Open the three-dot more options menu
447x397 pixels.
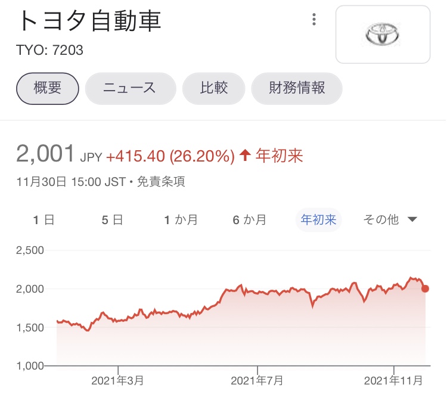pyautogui.click(x=314, y=20)
